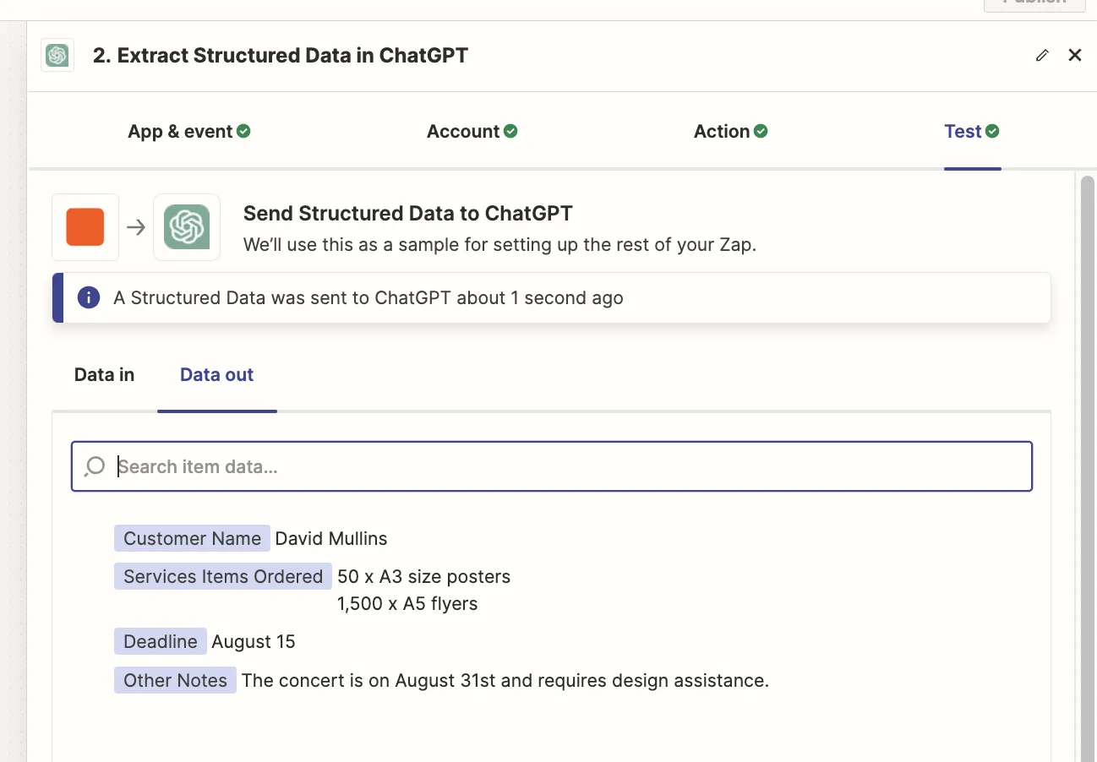Viewport: 1097px width, 762px height.
Task: Select the Test tab
Action: (963, 132)
